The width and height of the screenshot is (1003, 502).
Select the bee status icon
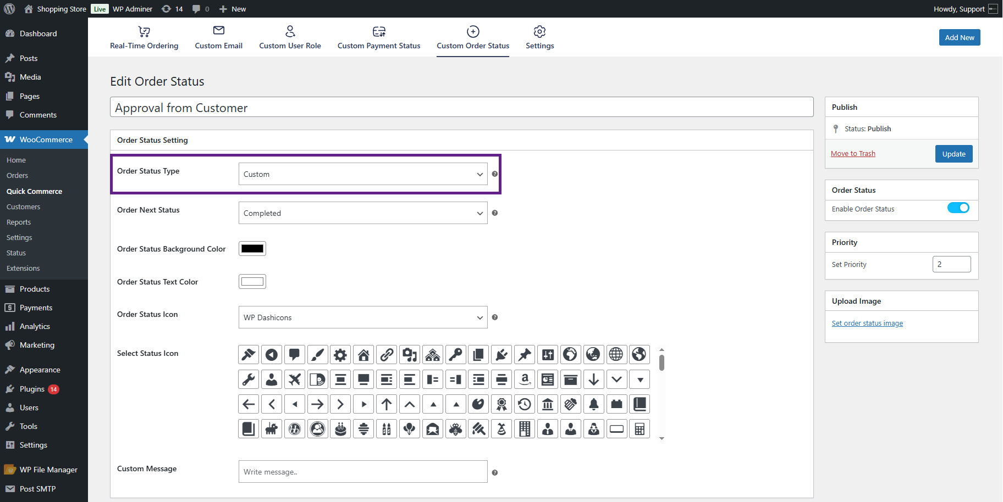[x=456, y=429]
